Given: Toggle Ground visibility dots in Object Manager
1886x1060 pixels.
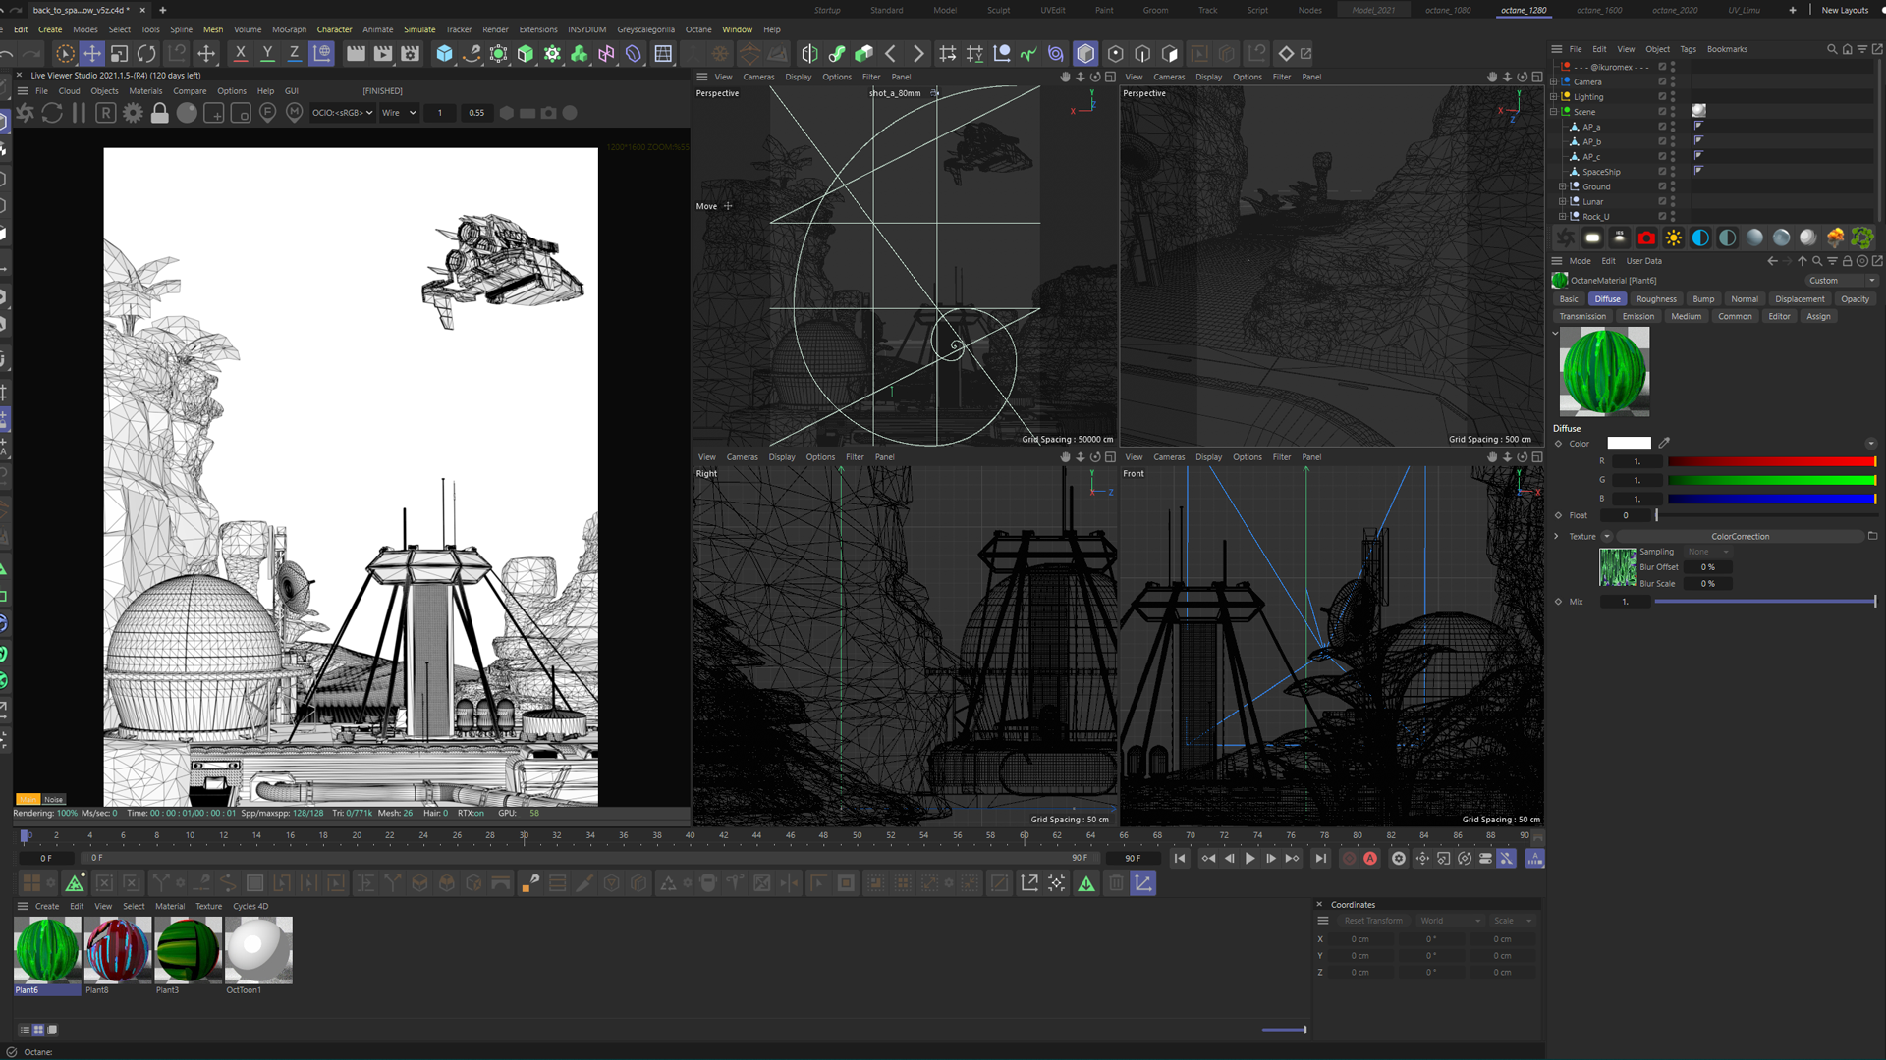Looking at the screenshot, I should point(1673,186).
